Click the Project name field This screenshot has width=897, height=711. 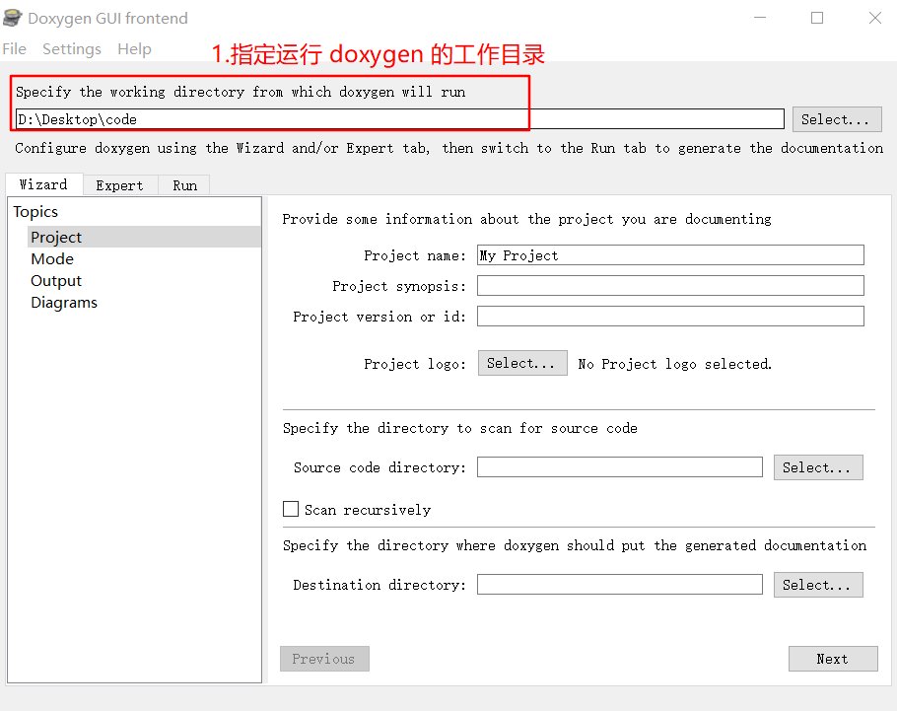(670, 255)
